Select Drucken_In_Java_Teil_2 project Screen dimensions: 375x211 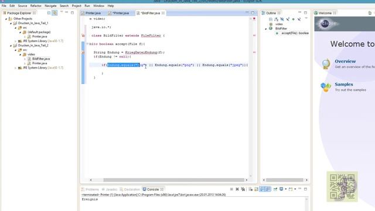point(33,45)
